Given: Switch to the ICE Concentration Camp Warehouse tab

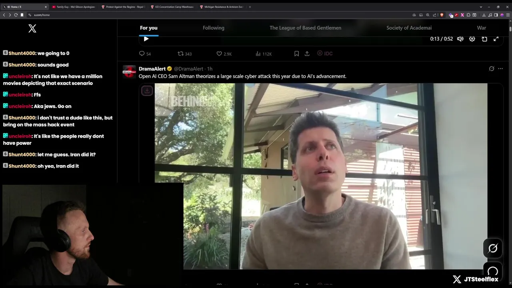Looking at the screenshot, I should (x=172, y=7).
